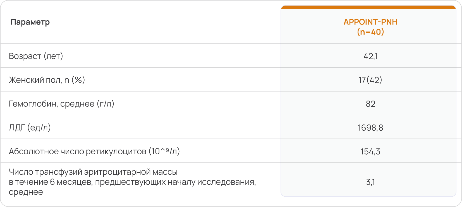Click the reticulocyte value 154,3
This screenshot has height=207, width=462.
tap(370, 152)
